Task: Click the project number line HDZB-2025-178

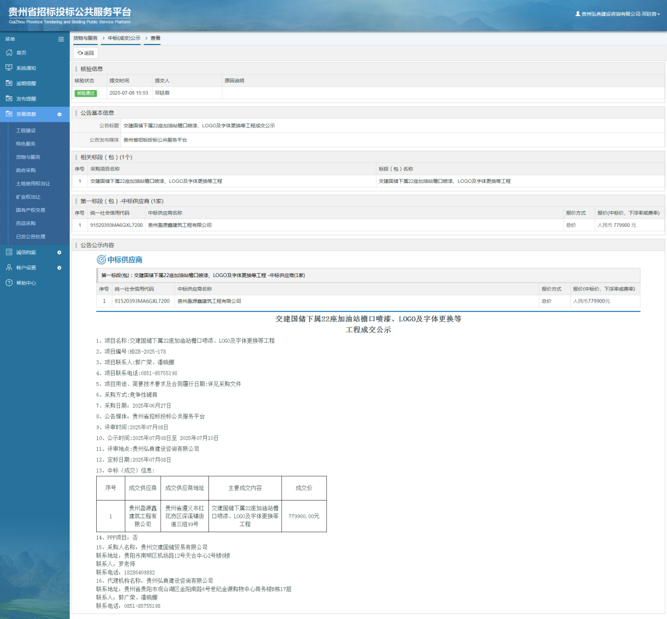Action: 131,351
